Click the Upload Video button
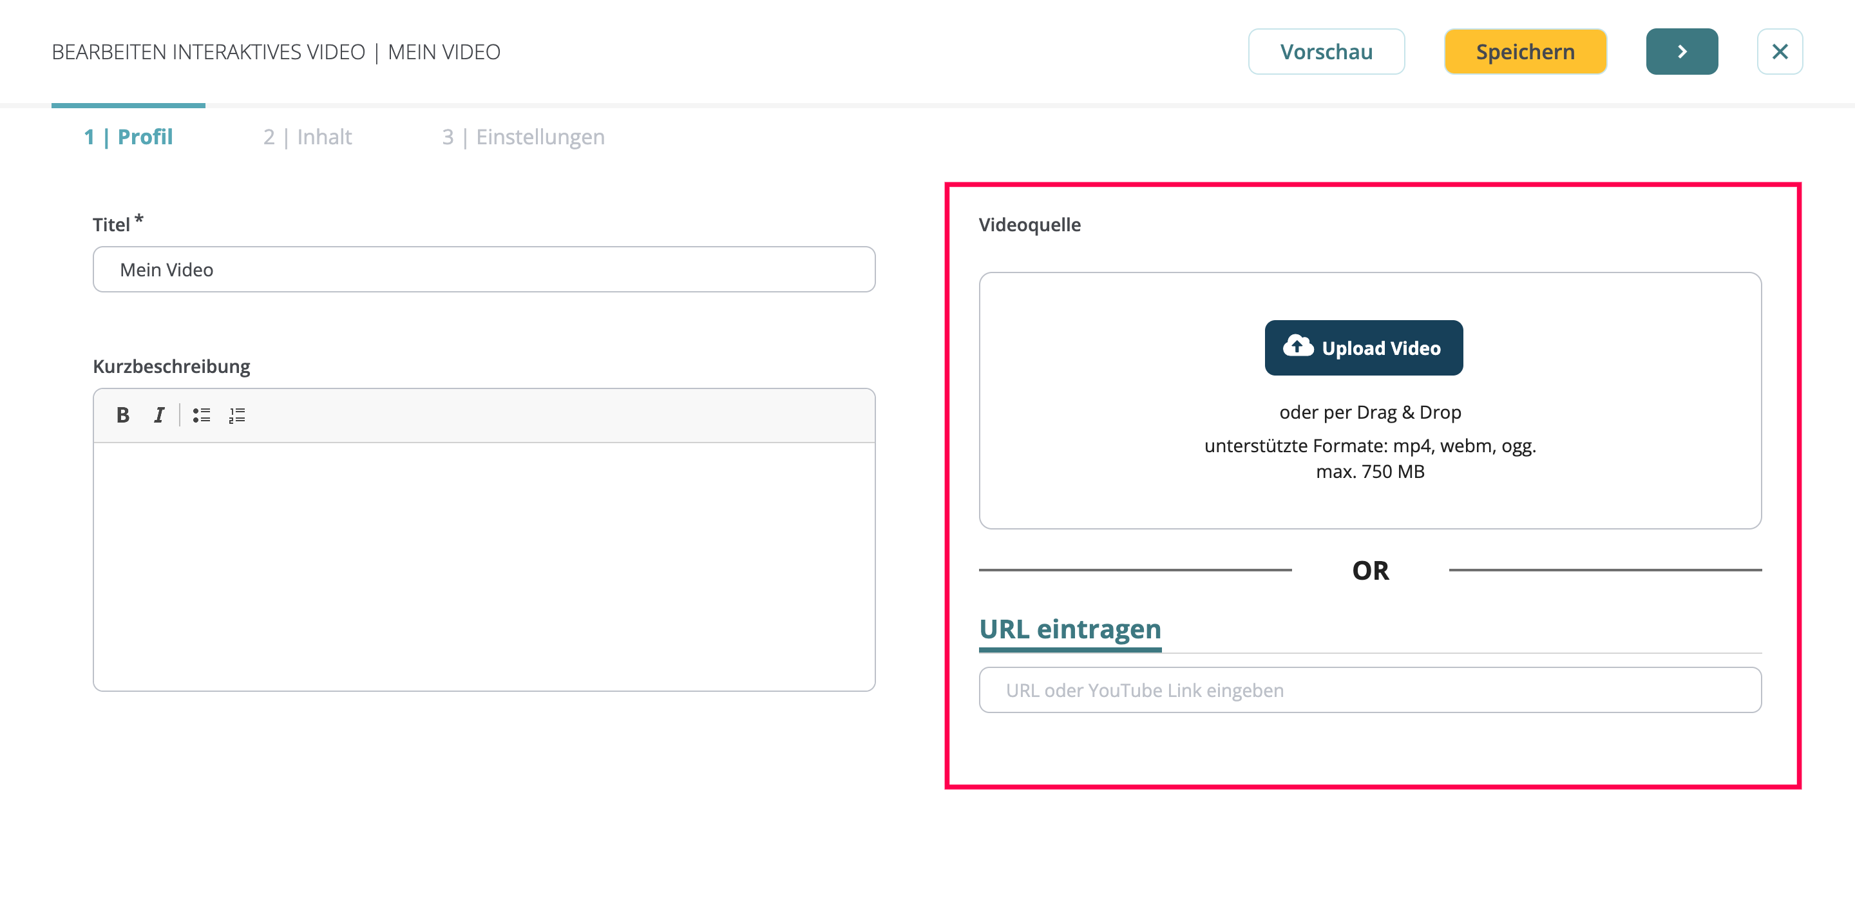This screenshot has height=916, width=1855. tap(1363, 348)
